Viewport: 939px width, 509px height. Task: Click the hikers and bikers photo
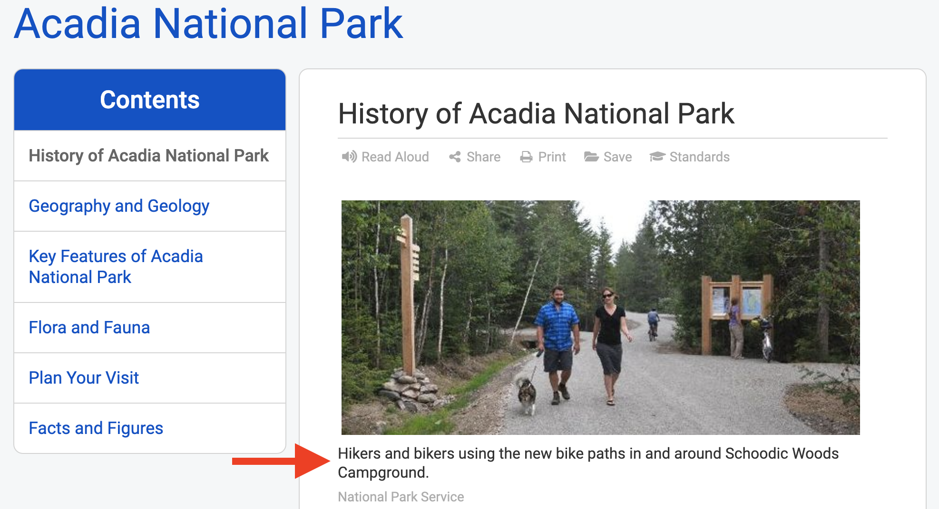coord(600,317)
